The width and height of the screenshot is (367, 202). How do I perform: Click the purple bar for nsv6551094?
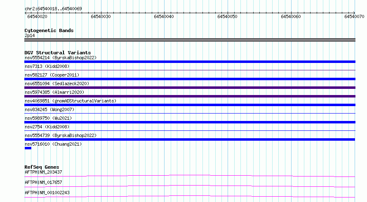click(190, 88)
